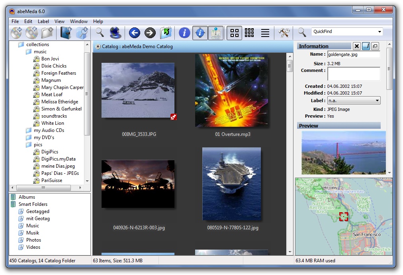Viewport: 403px width, 275px height.
Task: Click the blue info icon in toolbar
Action: [184, 33]
